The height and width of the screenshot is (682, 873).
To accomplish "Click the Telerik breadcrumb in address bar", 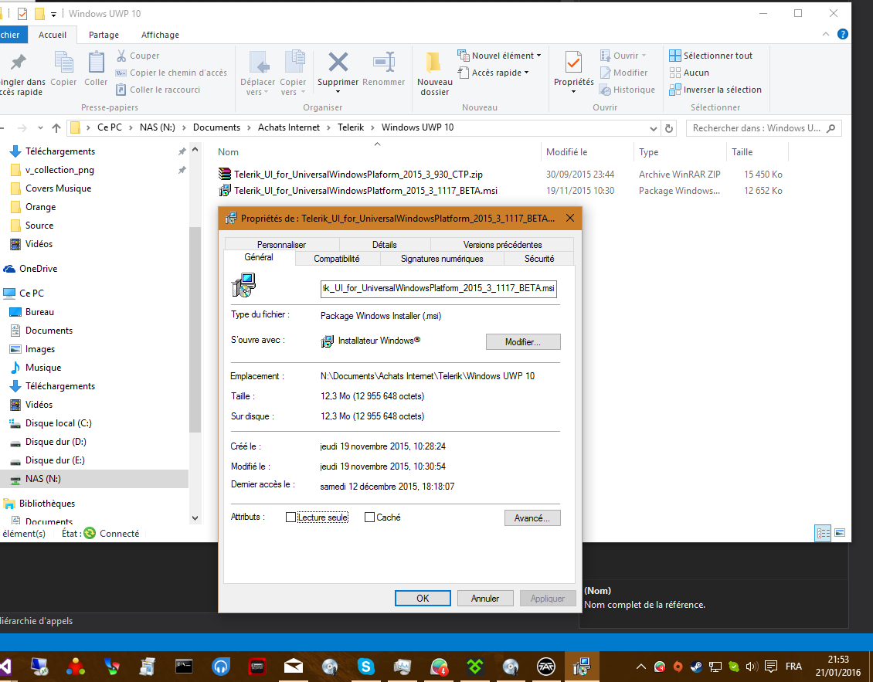I will tap(351, 127).
